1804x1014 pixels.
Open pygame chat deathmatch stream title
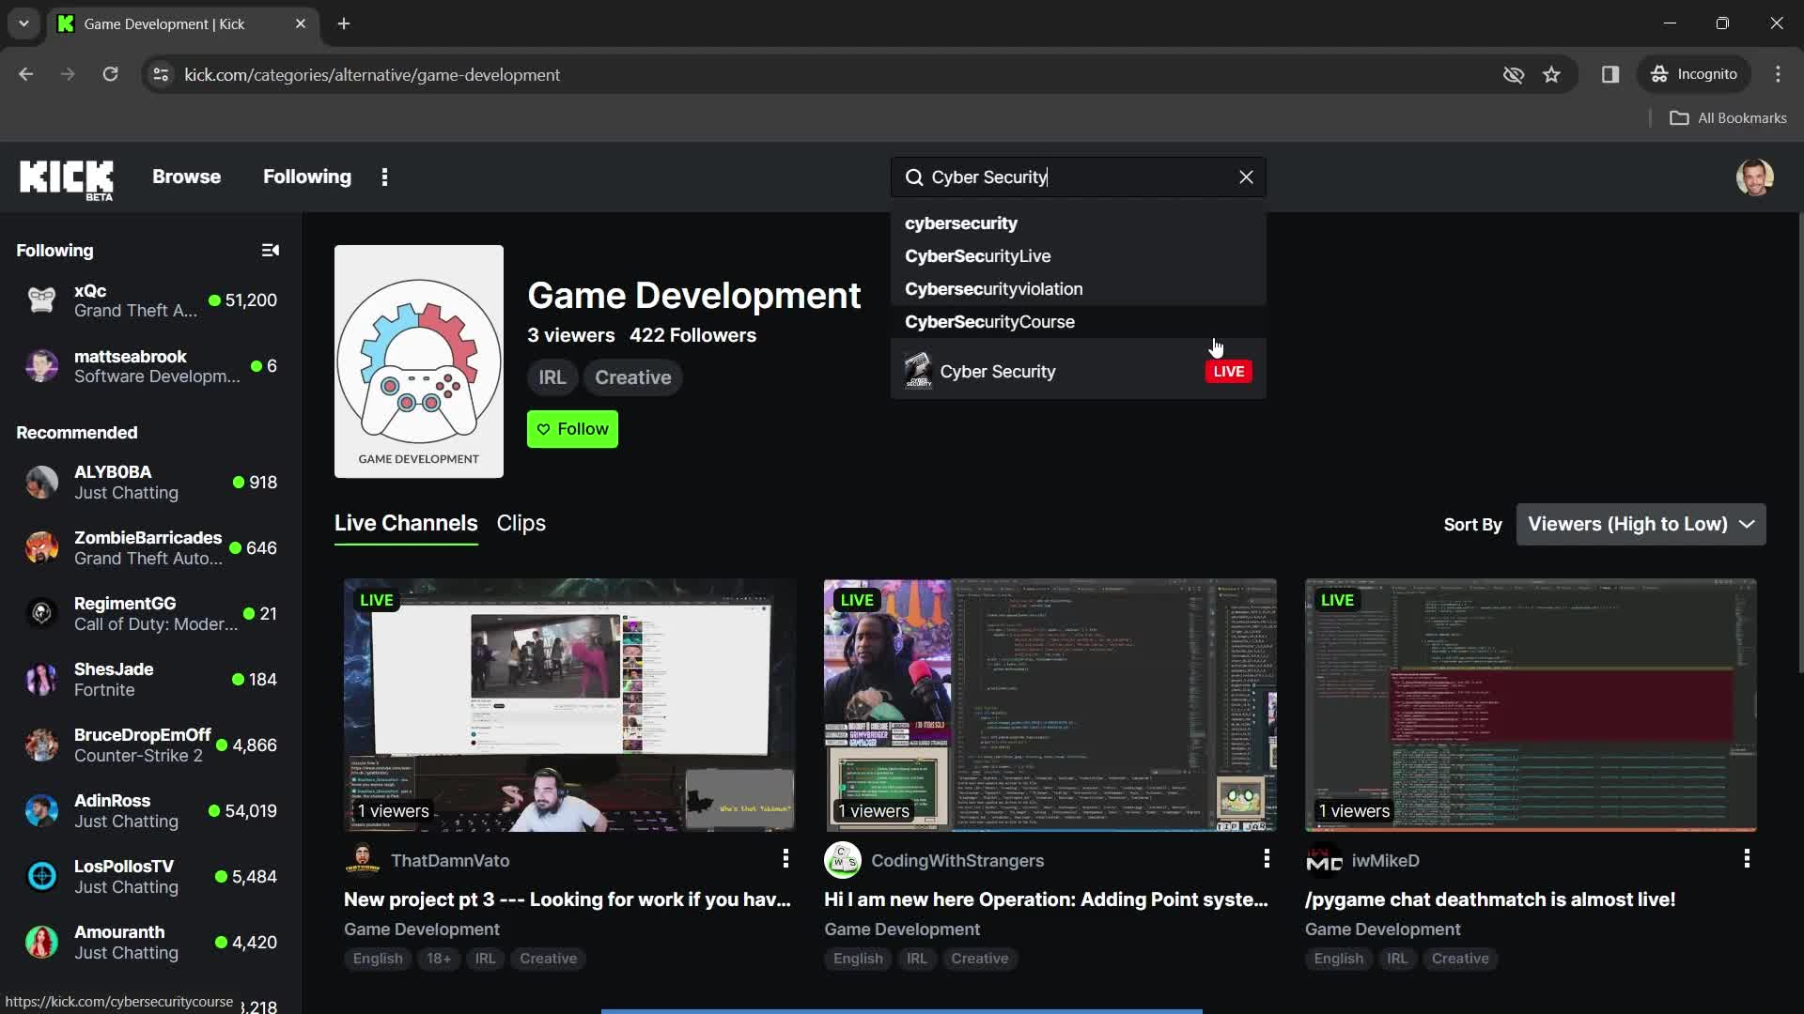click(x=1490, y=899)
